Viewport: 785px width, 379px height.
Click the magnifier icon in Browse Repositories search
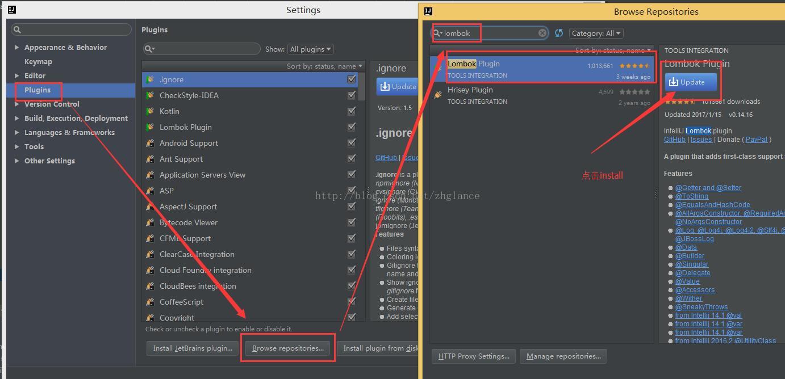(x=437, y=33)
